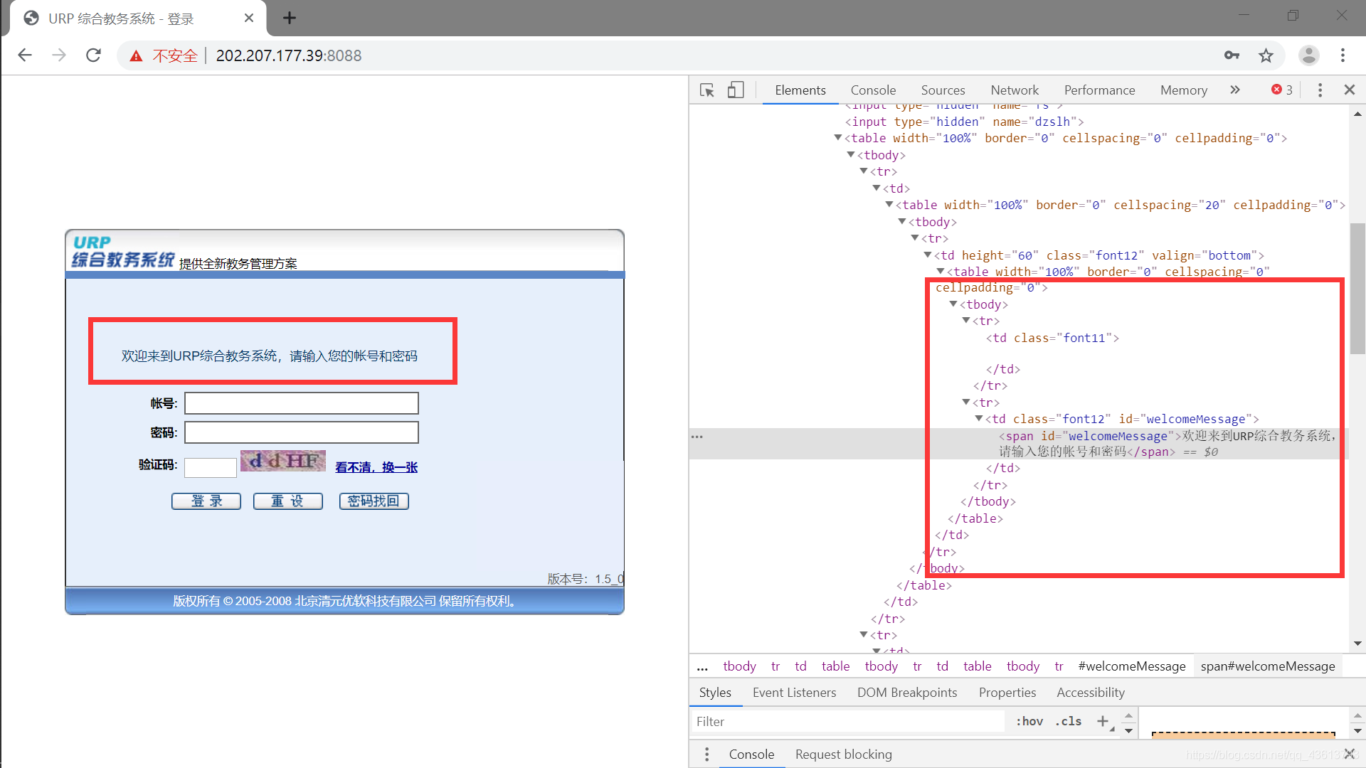The width and height of the screenshot is (1366, 768).
Task: Select the drawer Console tab
Action: [x=751, y=754]
